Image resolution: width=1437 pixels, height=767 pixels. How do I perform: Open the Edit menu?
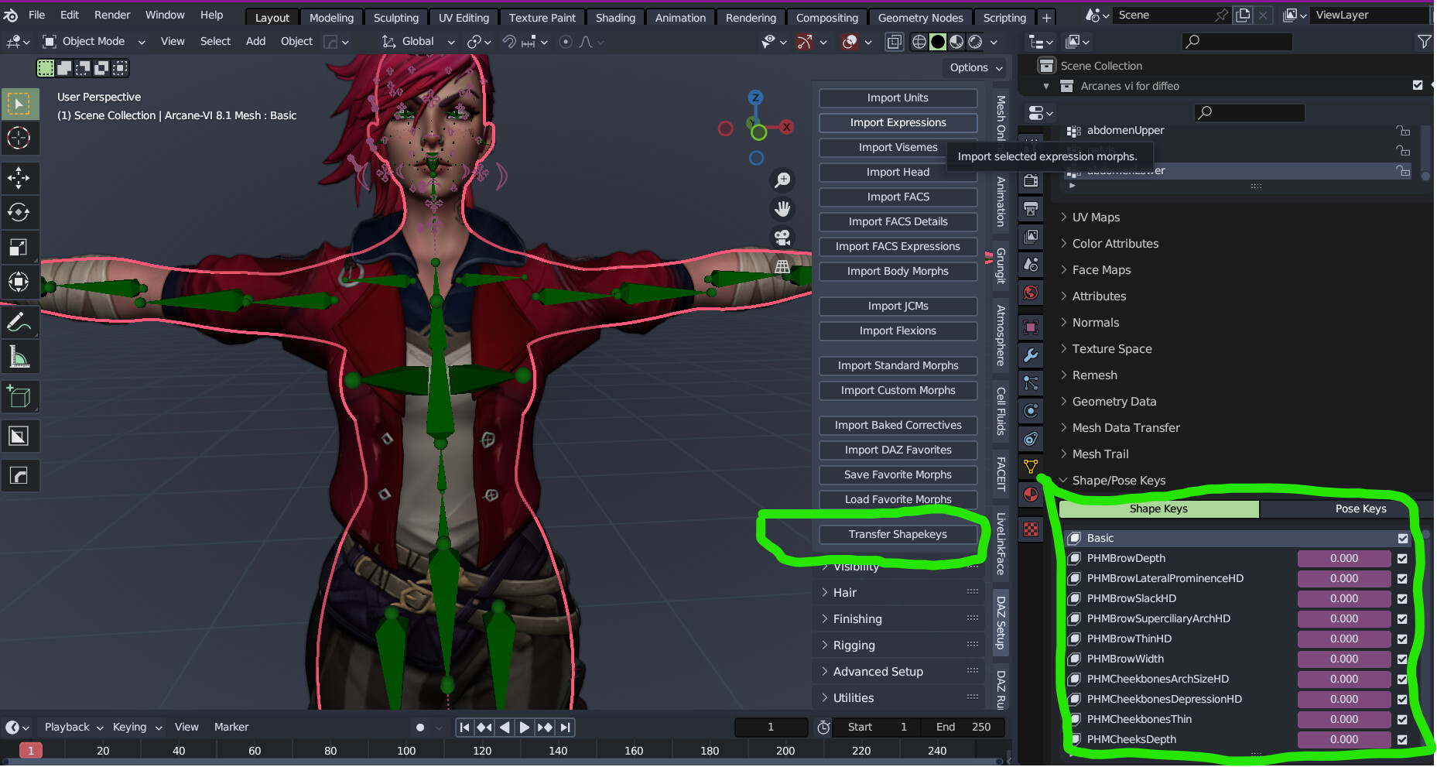(70, 15)
